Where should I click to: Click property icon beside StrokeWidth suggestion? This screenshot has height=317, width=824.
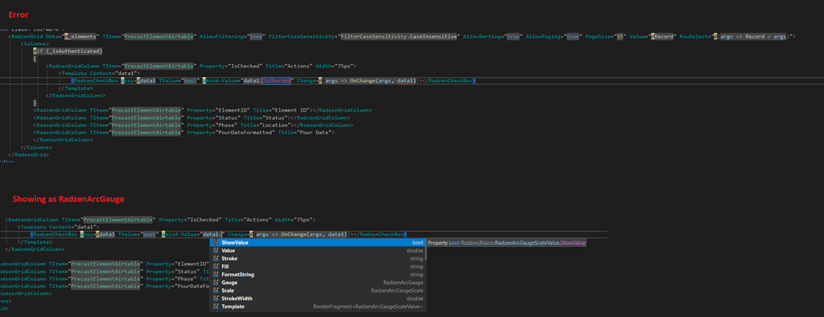tap(216, 299)
